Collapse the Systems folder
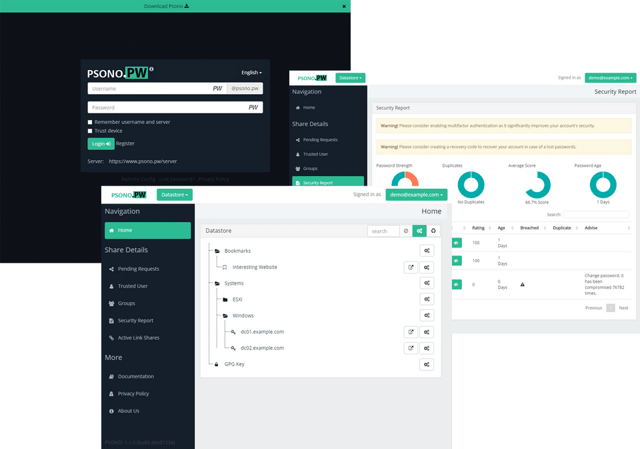Screen dimensions: 640x449 coord(217,283)
